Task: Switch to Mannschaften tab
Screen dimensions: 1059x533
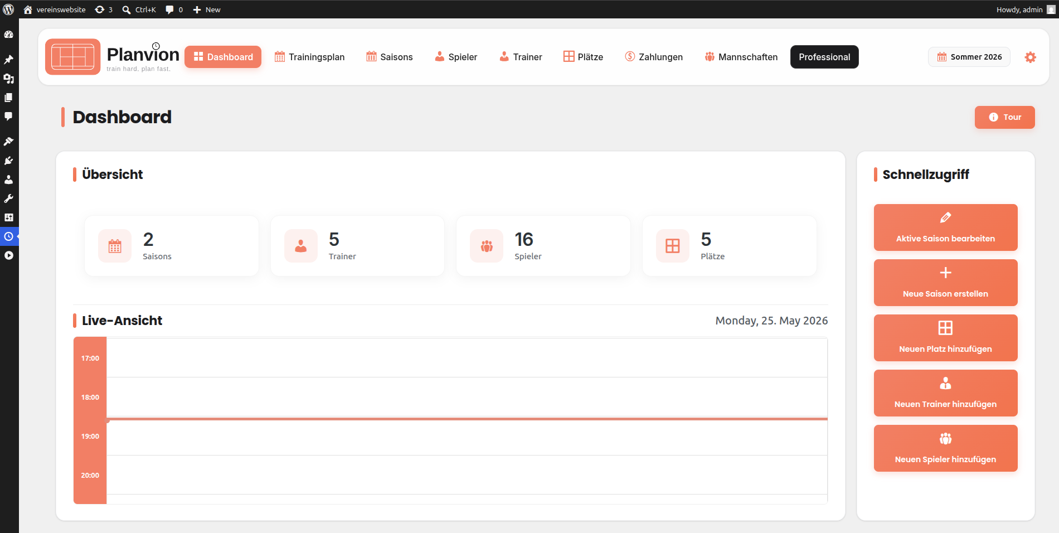Action: coord(741,57)
